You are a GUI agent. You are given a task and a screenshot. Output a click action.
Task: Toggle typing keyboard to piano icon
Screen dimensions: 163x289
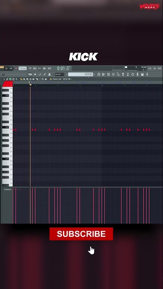30,74
